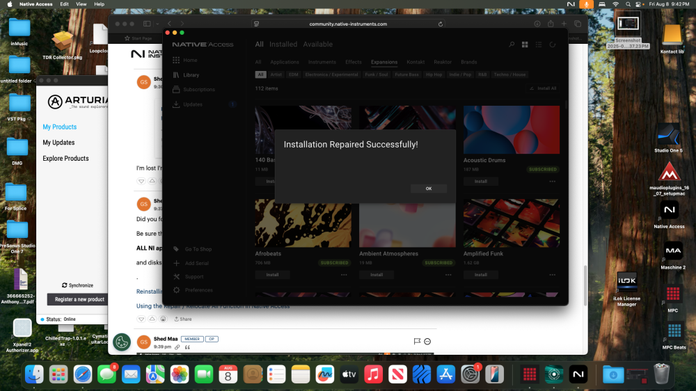Select the Available tab

tap(318, 45)
